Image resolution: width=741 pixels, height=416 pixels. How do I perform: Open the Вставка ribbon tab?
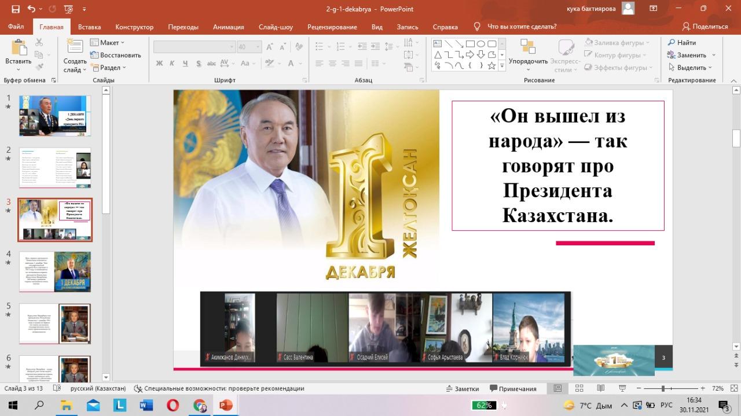(89, 27)
